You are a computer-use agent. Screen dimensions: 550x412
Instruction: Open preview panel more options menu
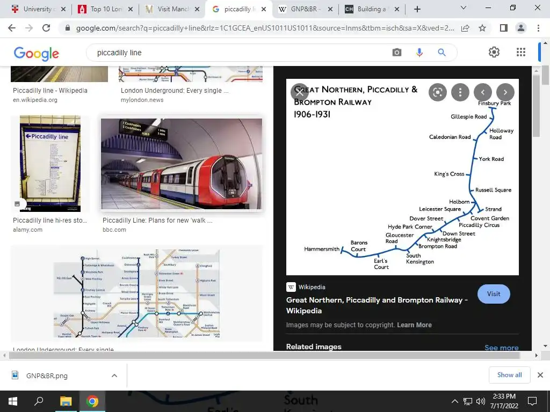(460, 92)
